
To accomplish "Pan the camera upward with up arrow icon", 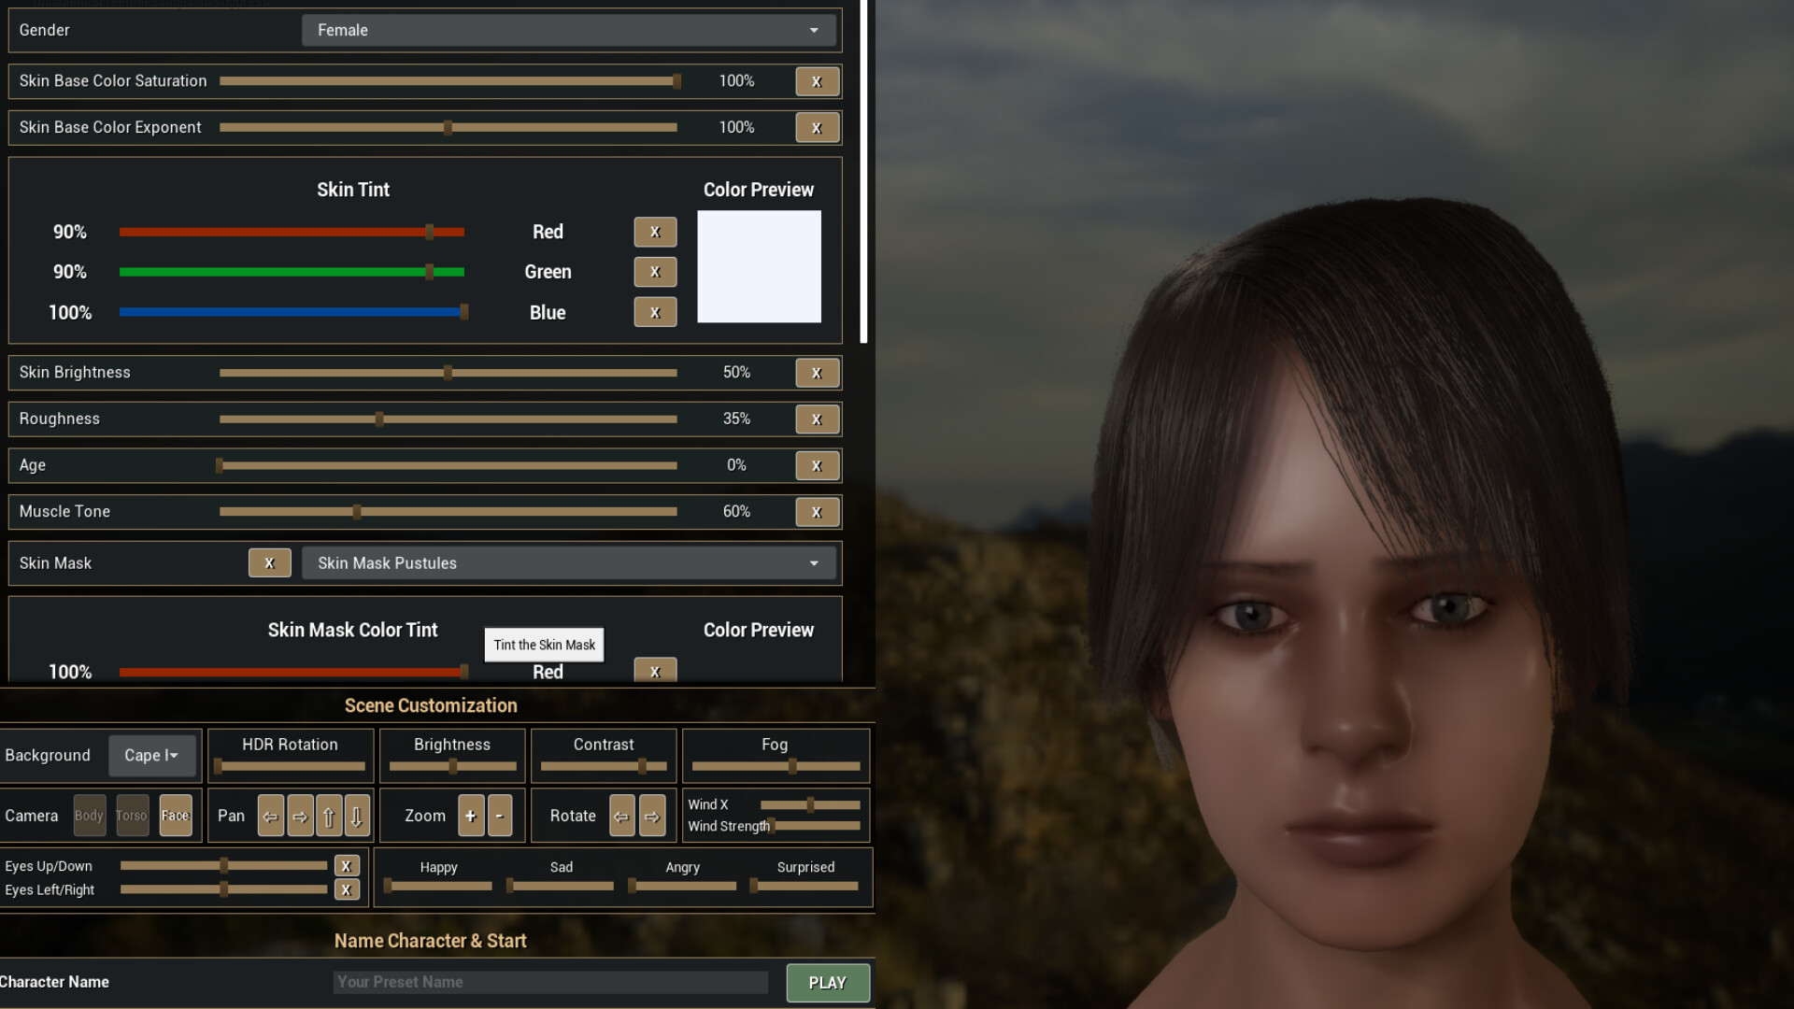I will point(329,816).
